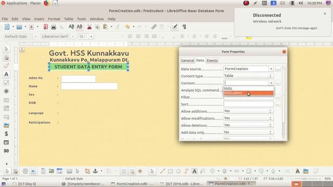The width and height of the screenshot is (333, 187).
Task: Open the File menu
Action: 5,19
